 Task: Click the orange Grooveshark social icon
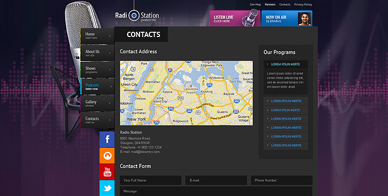(107, 156)
